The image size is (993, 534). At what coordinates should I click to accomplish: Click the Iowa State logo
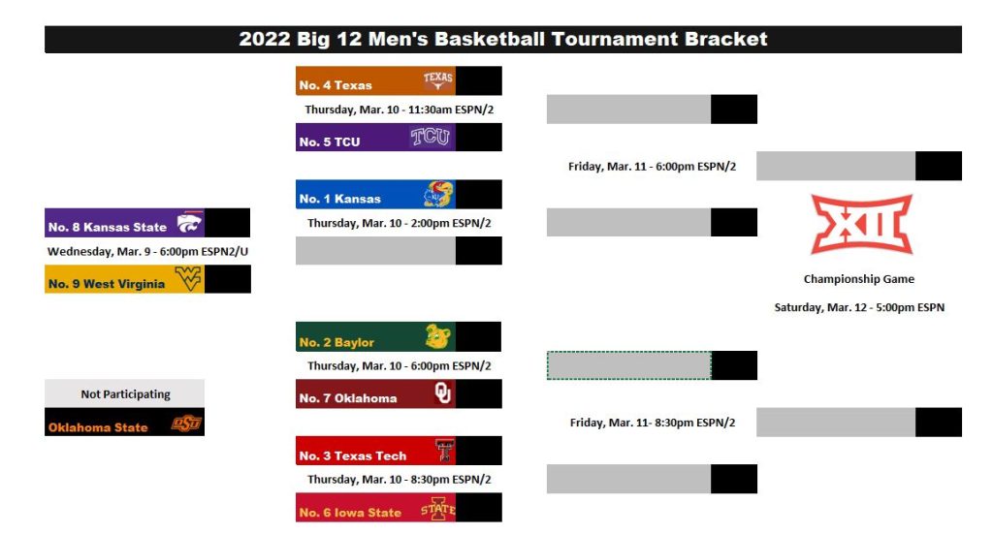click(x=438, y=509)
